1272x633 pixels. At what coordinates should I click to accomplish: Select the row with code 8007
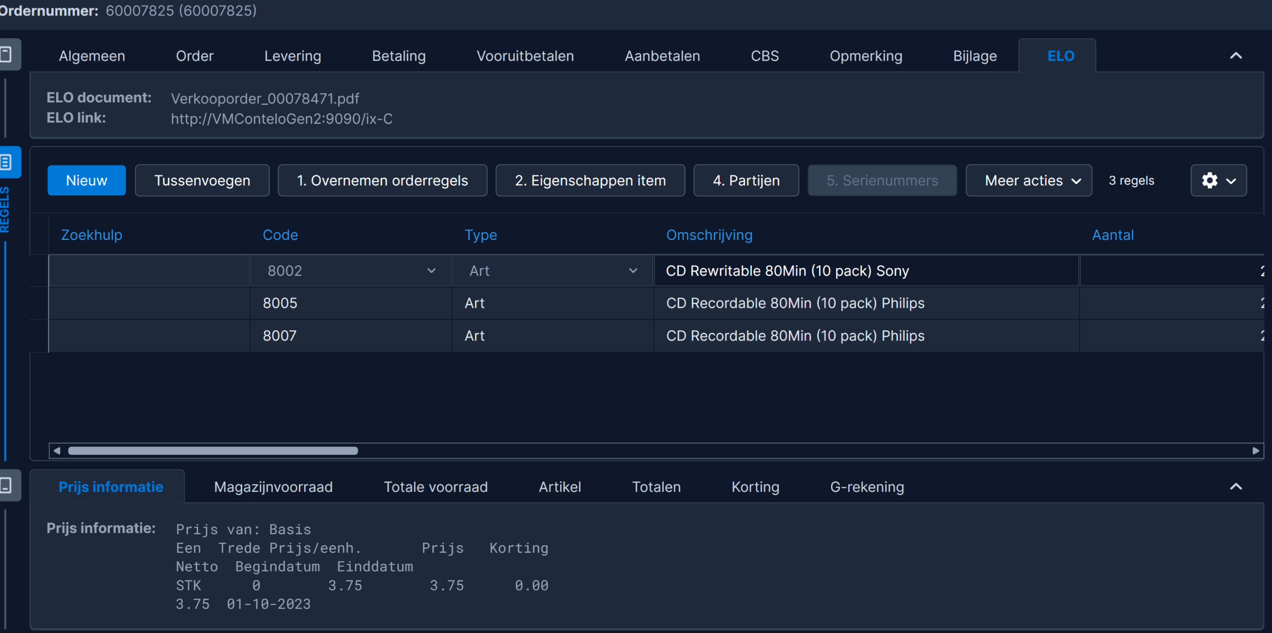pyautogui.click(x=656, y=336)
